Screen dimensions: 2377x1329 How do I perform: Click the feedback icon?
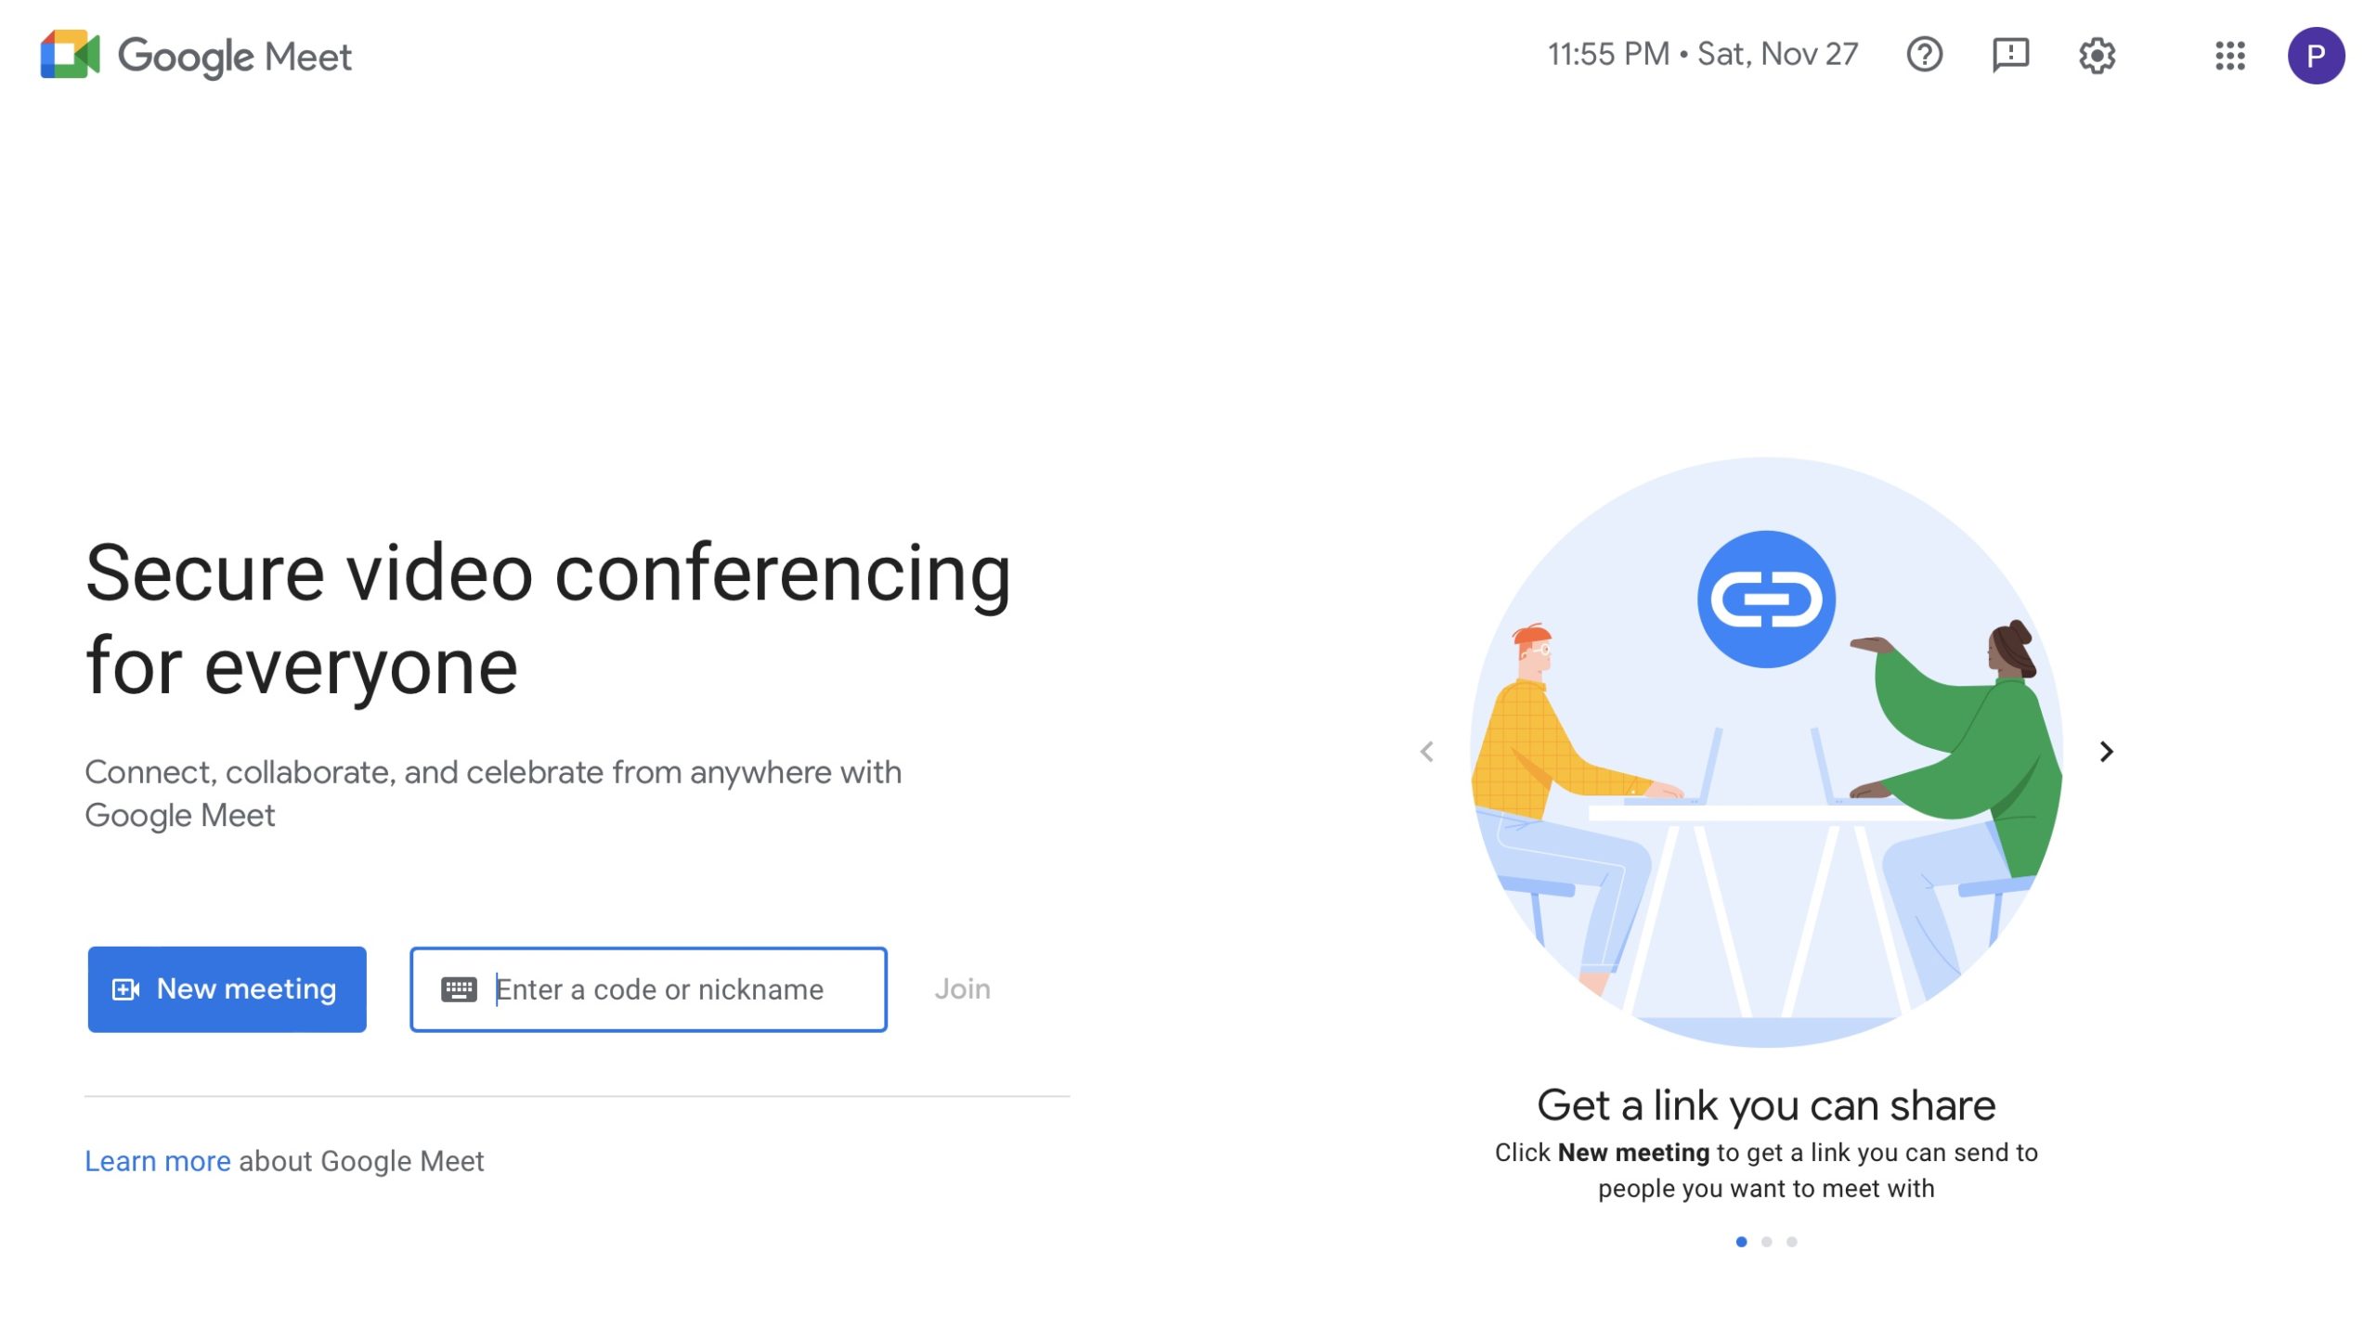pyautogui.click(x=2009, y=54)
